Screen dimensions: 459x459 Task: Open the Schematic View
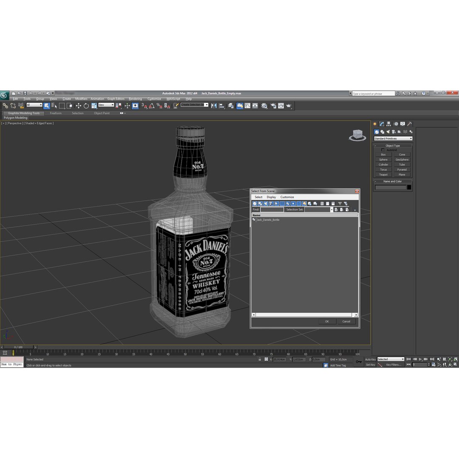click(255, 106)
